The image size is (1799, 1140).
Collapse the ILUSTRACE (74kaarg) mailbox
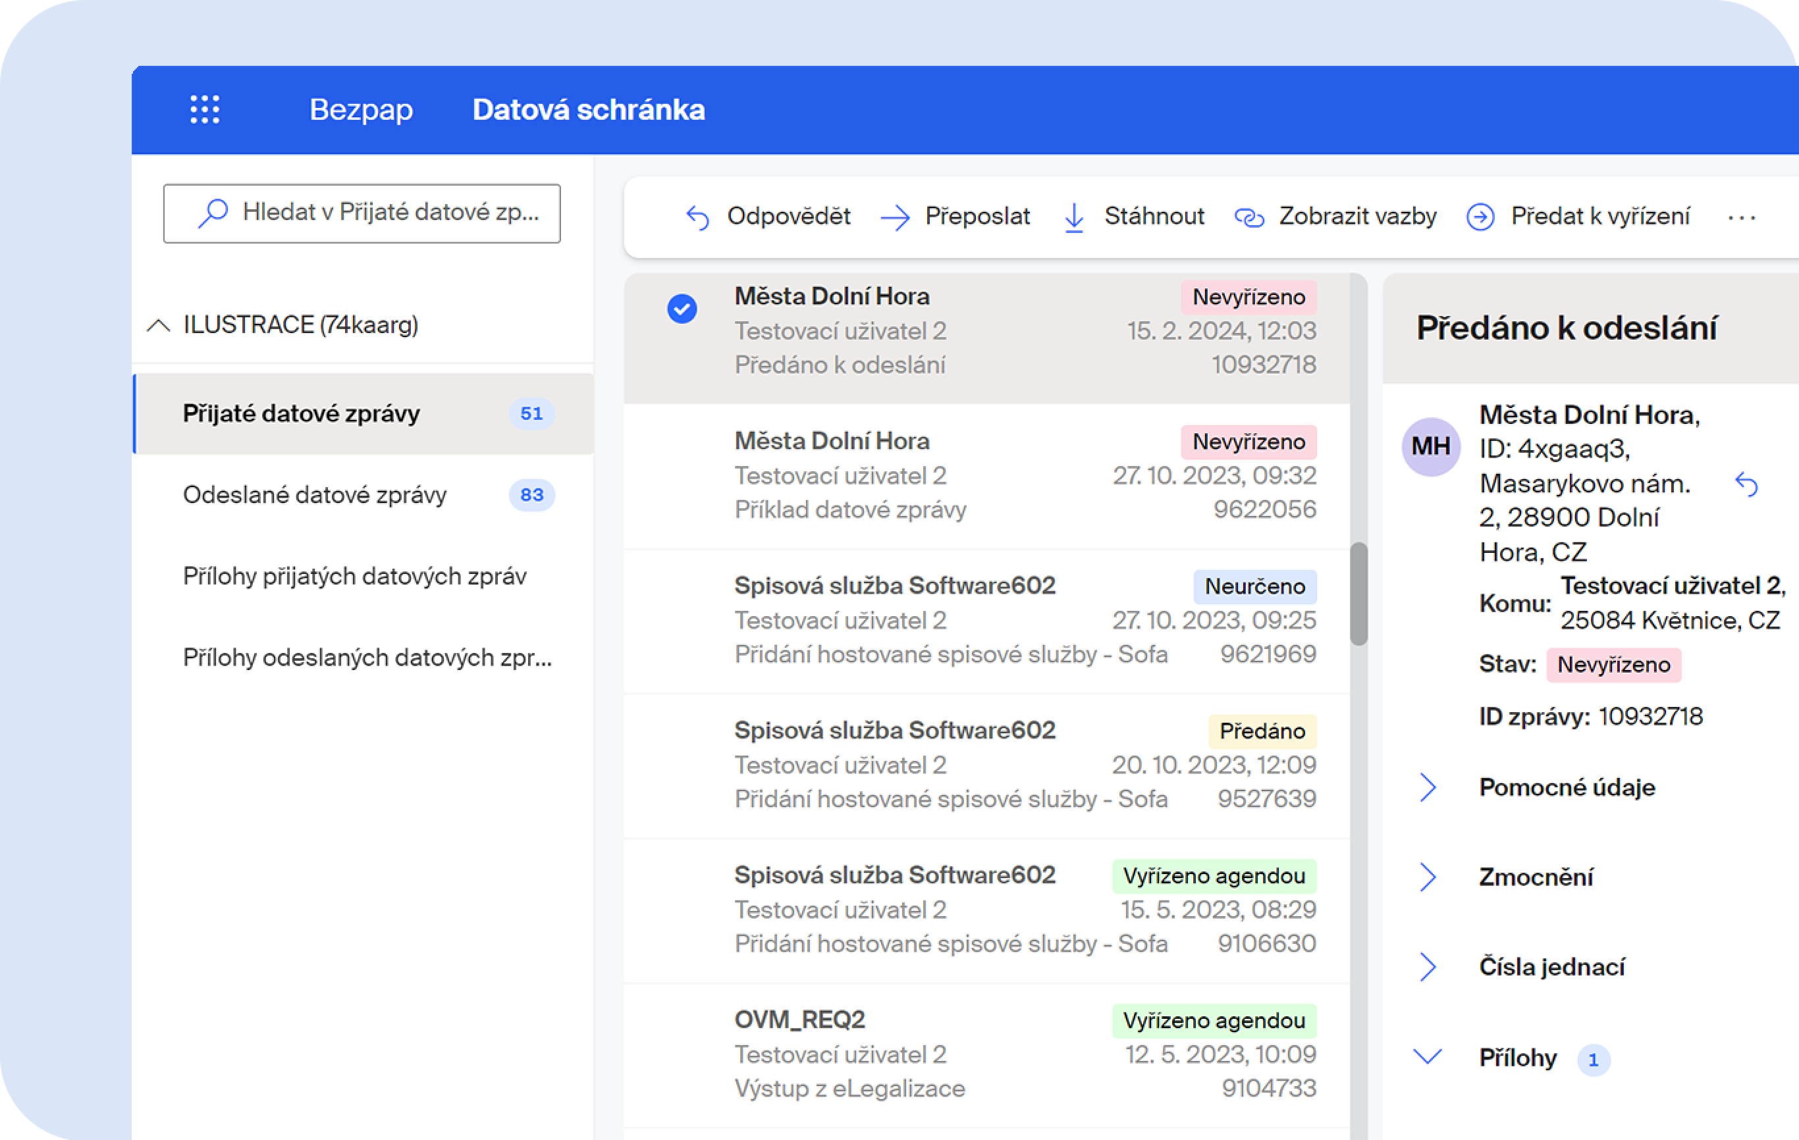(x=159, y=326)
